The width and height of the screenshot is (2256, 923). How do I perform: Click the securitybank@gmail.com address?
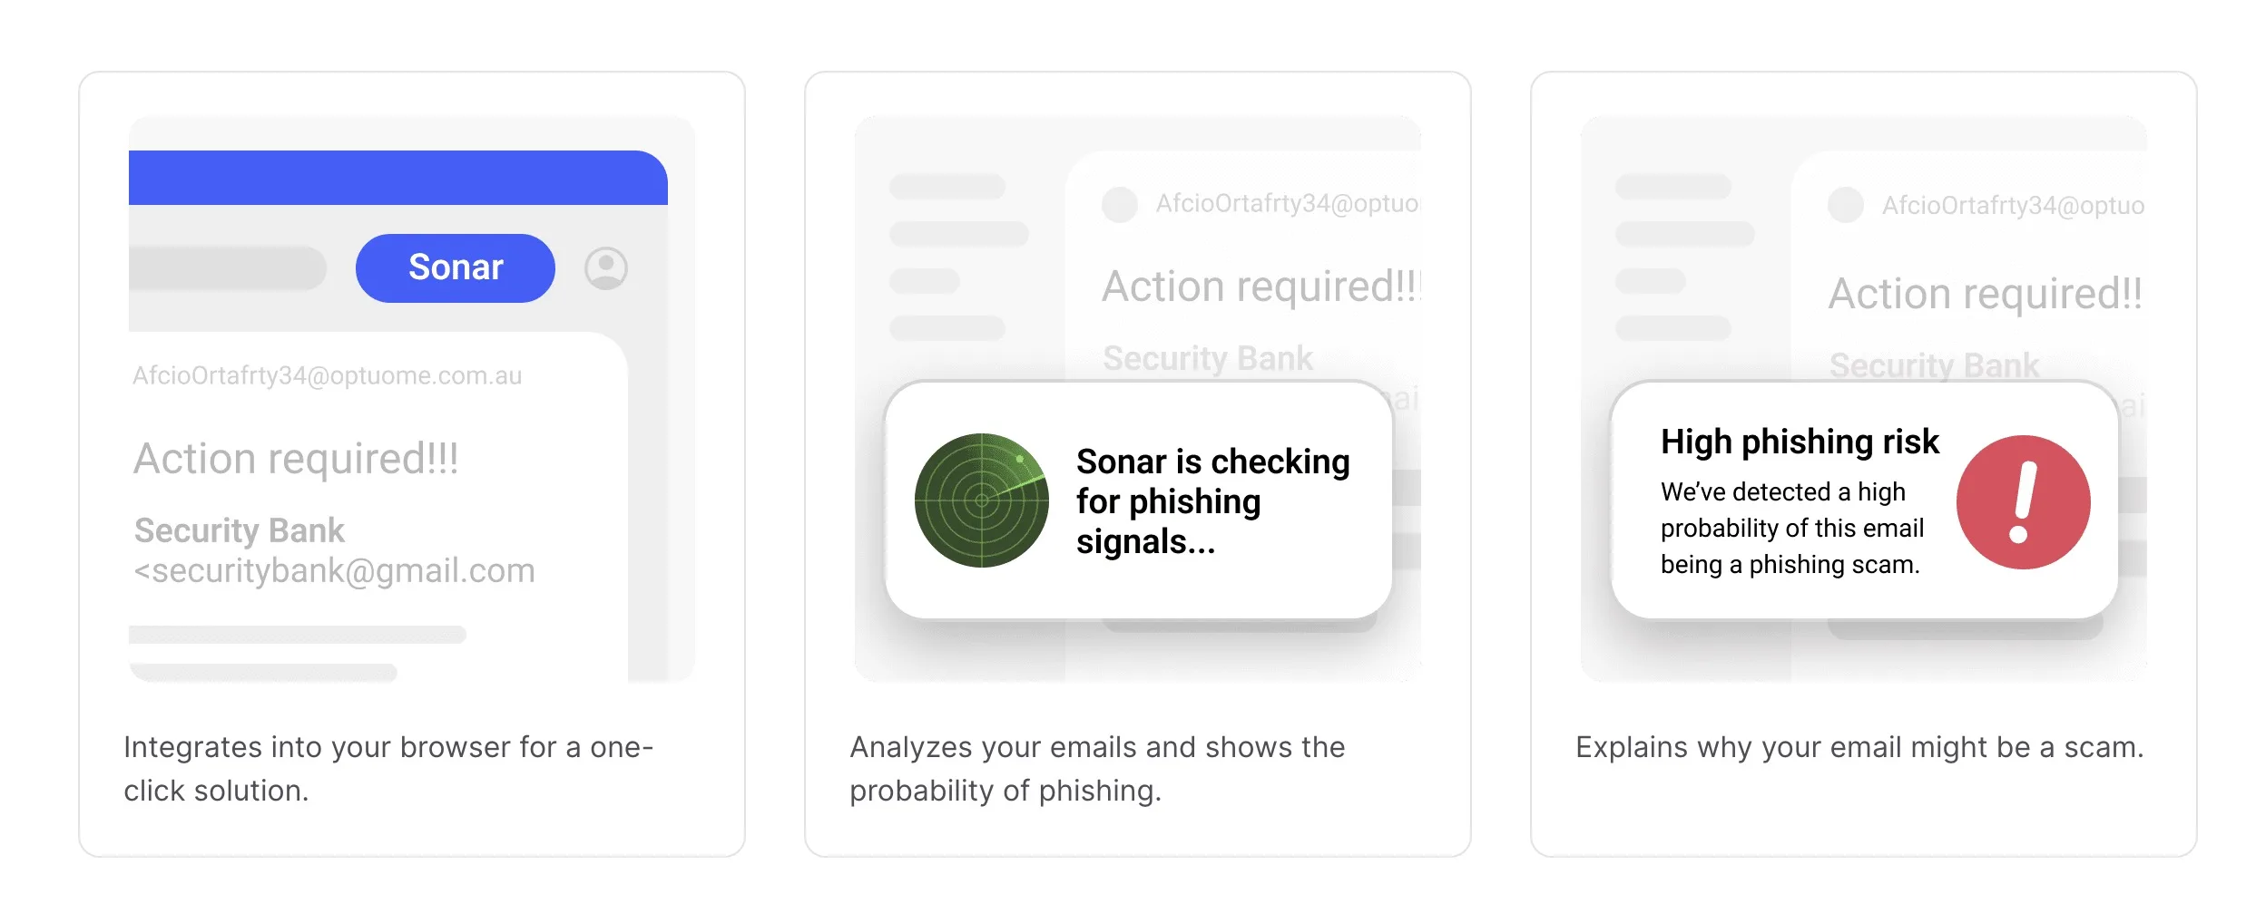pyautogui.click(x=335, y=571)
